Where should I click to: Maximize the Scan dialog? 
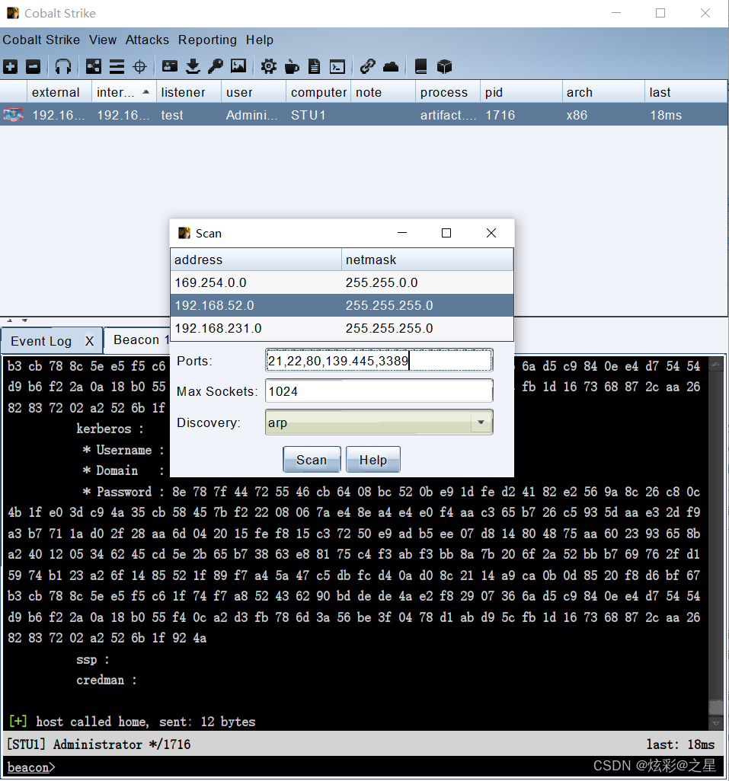[x=446, y=233]
